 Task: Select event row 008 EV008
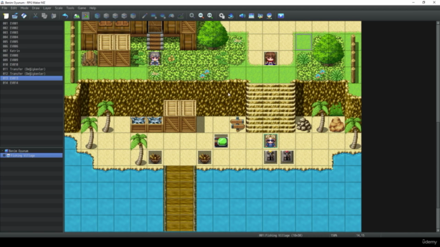32,56
